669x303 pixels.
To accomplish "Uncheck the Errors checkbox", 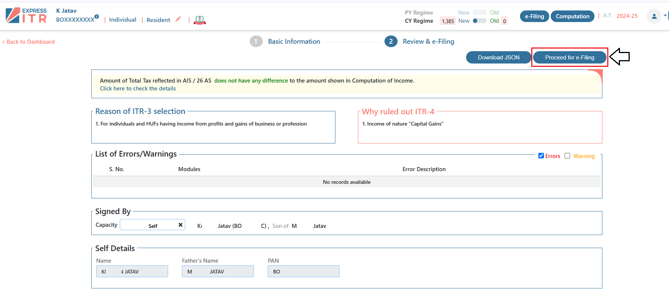I will pos(541,156).
